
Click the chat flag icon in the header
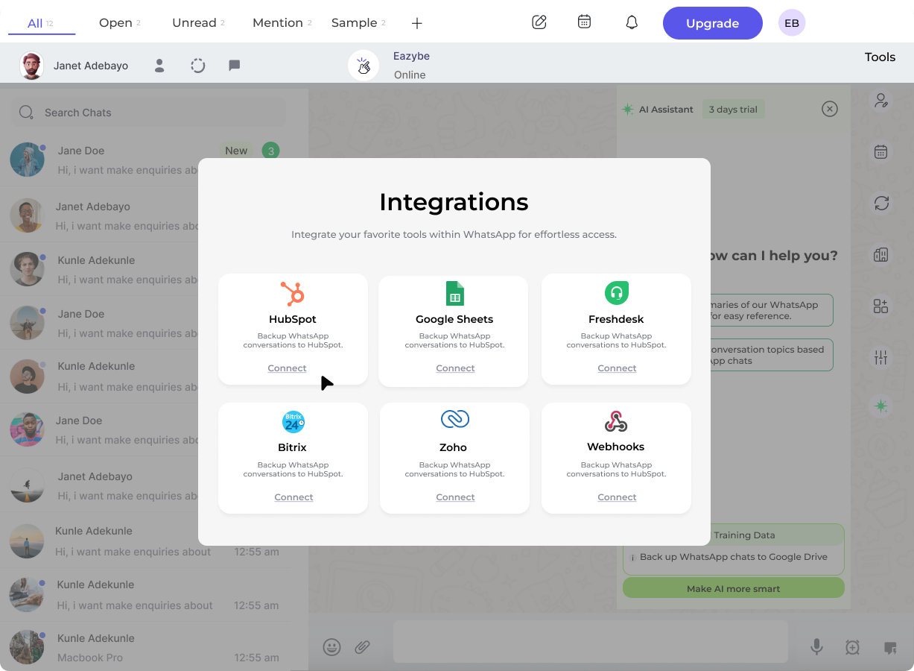(x=234, y=66)
